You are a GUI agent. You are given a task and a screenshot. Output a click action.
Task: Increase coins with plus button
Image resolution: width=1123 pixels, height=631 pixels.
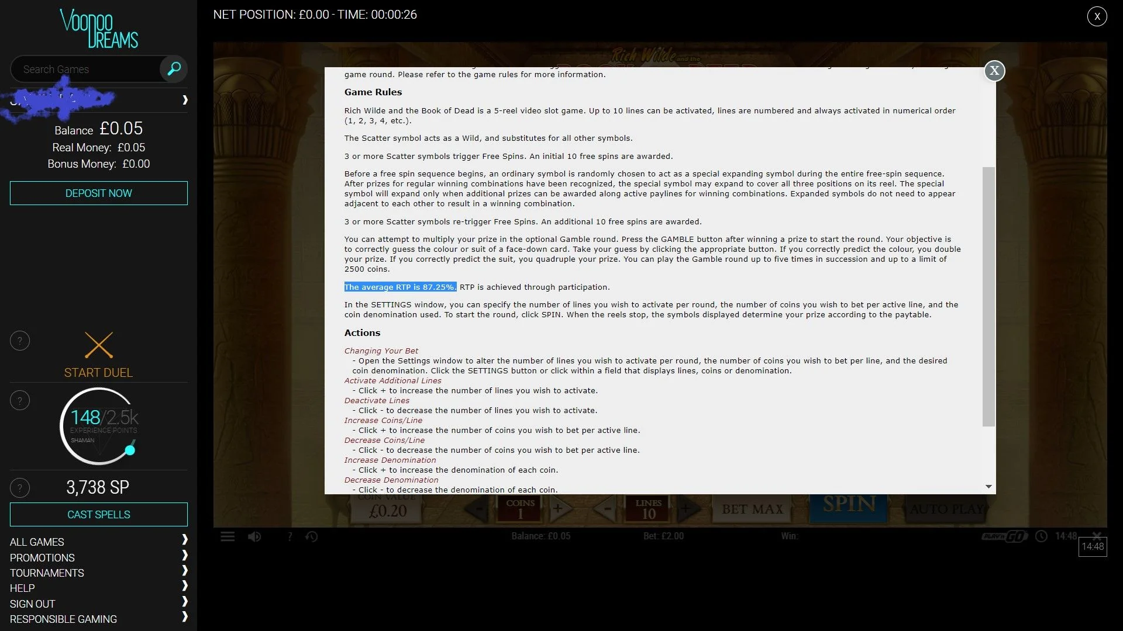pos(558,509)
